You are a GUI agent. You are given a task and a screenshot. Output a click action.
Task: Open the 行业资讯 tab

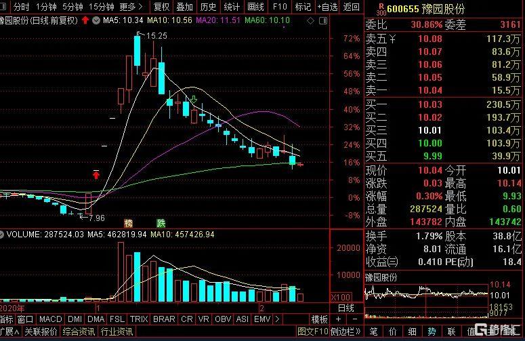117,332
